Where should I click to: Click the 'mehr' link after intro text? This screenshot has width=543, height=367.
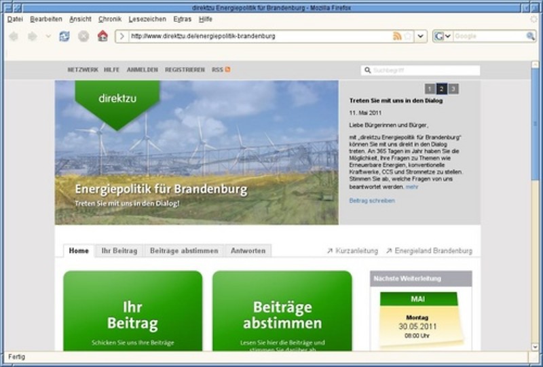[412, 187]
